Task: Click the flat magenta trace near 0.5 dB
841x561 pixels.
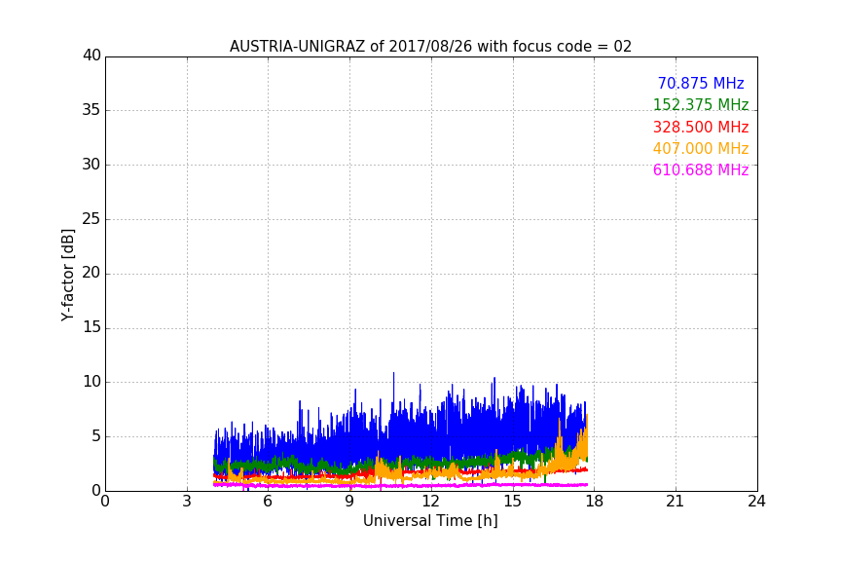Action: click(x=400, y=485)
